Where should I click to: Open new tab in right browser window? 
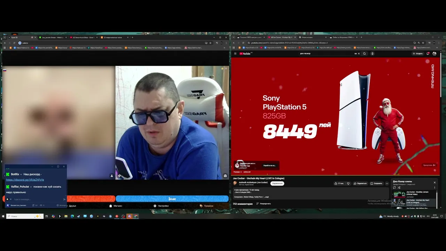click(361, 37)
